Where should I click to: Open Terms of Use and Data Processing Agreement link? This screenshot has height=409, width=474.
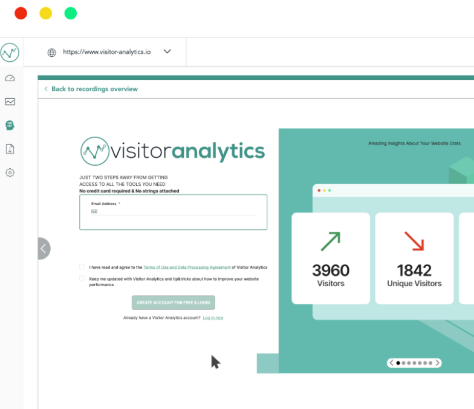click(187, 267)
